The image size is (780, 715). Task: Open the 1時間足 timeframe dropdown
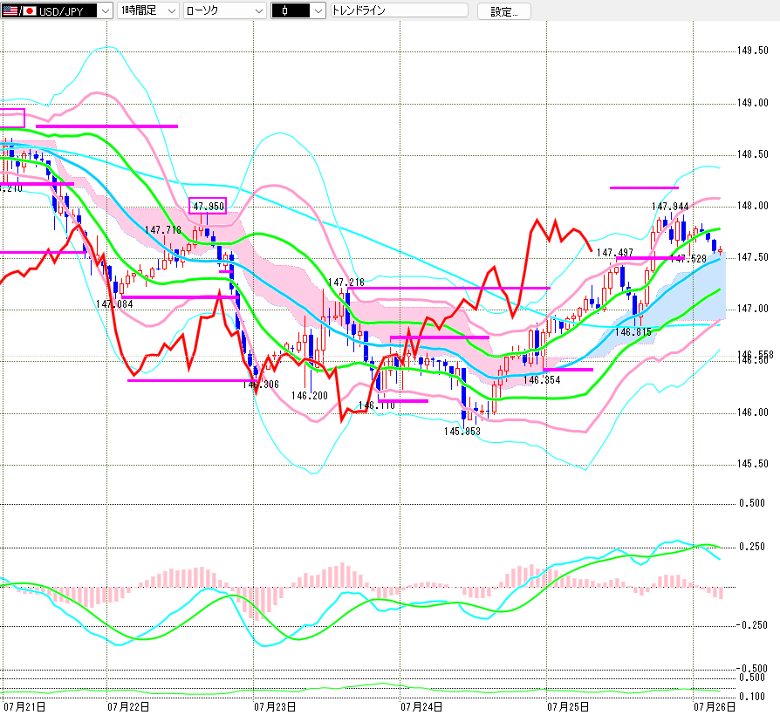(147, 10)
